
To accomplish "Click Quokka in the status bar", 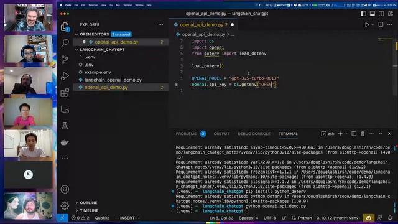I will coord(102,218).
